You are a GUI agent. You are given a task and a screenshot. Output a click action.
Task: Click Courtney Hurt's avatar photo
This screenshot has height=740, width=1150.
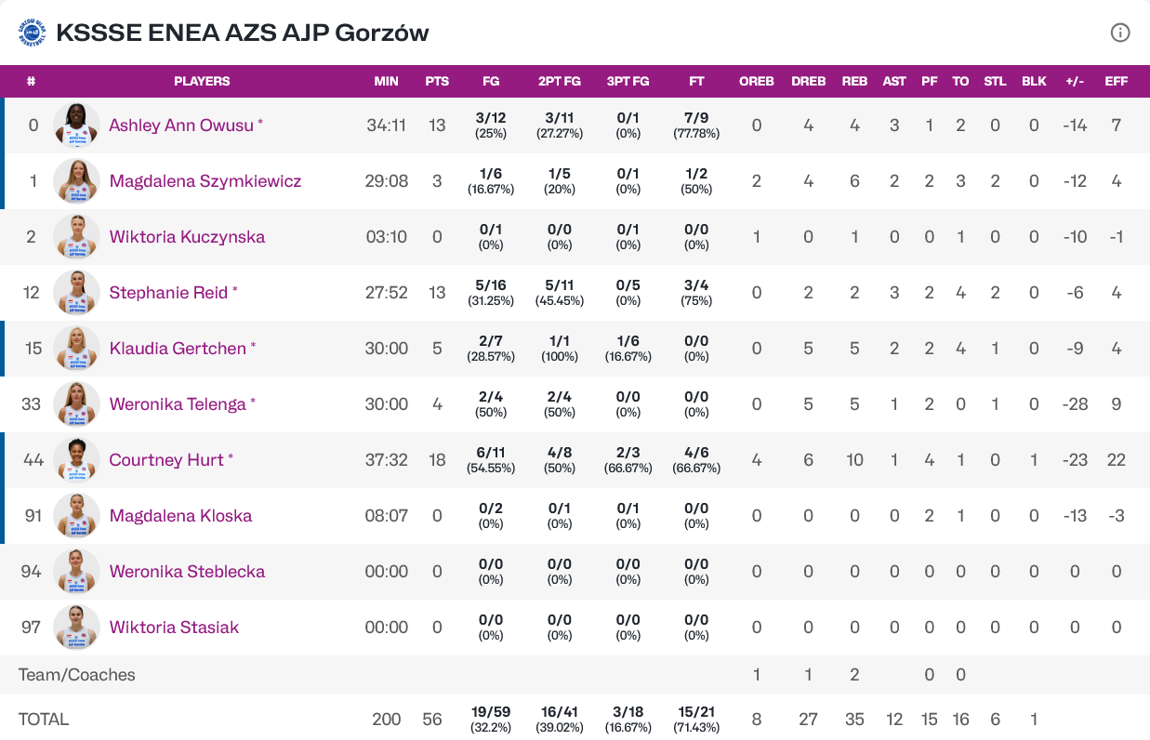[x=76, y=459]
